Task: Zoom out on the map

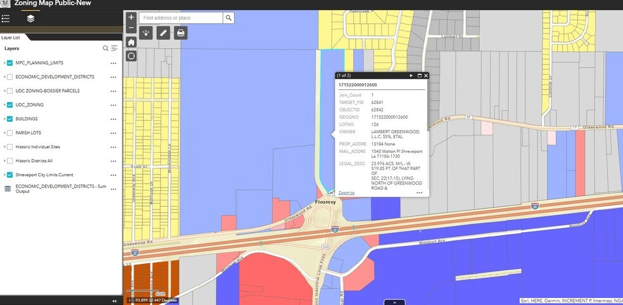Action: [131, 28]
